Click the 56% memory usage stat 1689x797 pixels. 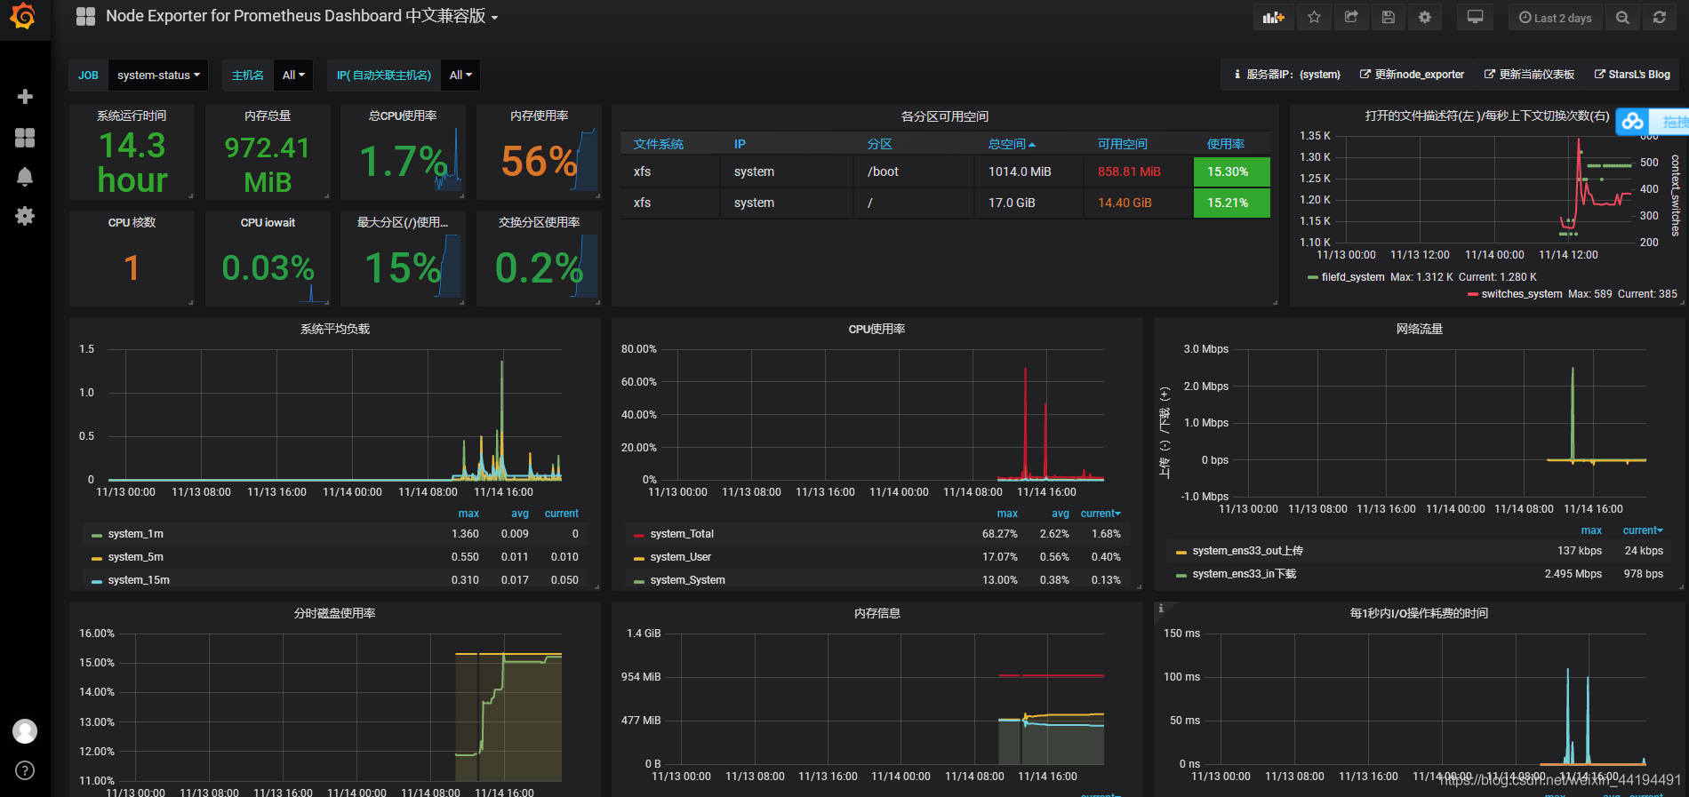pos(539,161)
